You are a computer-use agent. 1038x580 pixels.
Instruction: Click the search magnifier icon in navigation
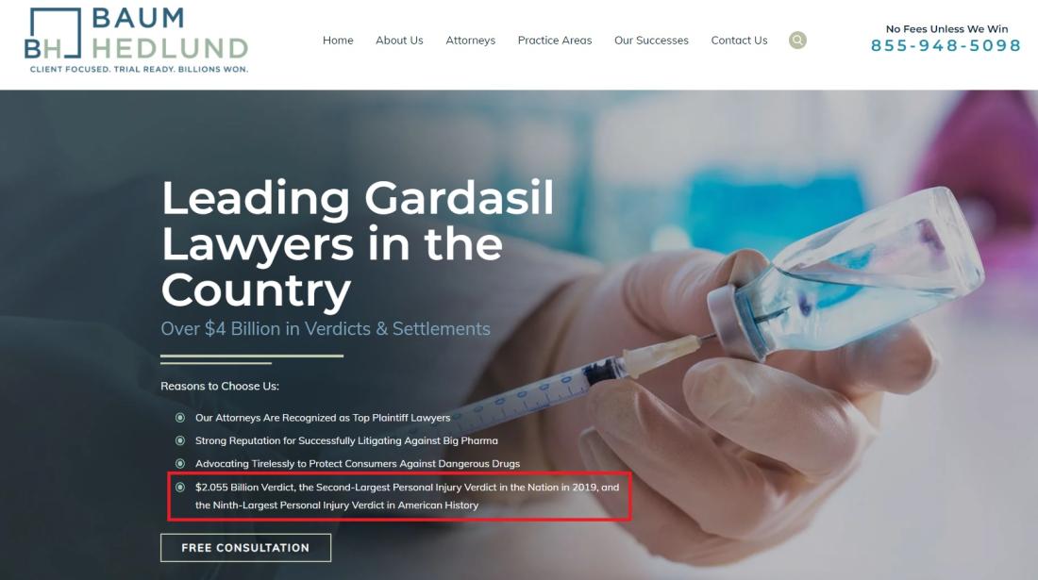(797, 41)
